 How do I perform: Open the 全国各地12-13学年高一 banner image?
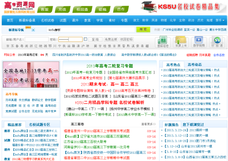[31, 75]
